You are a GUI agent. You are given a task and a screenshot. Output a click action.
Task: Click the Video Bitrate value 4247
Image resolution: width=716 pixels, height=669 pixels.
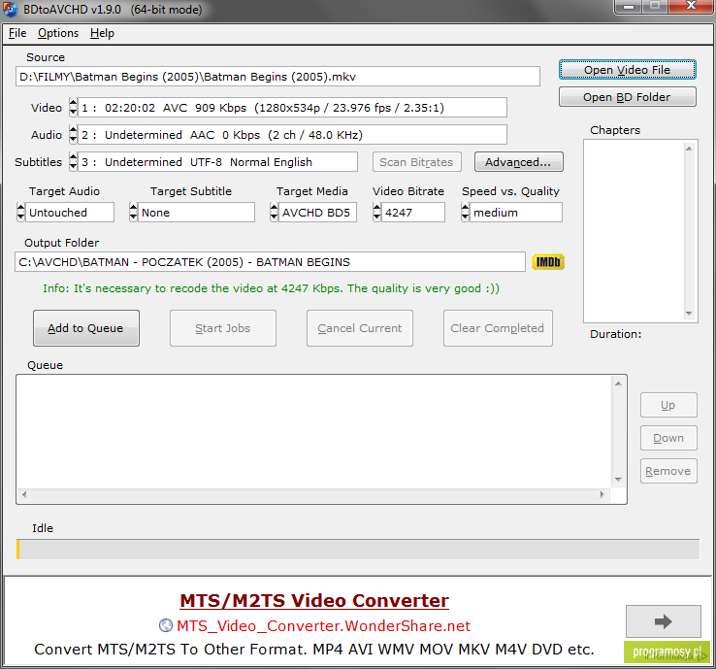pos(412,213)
